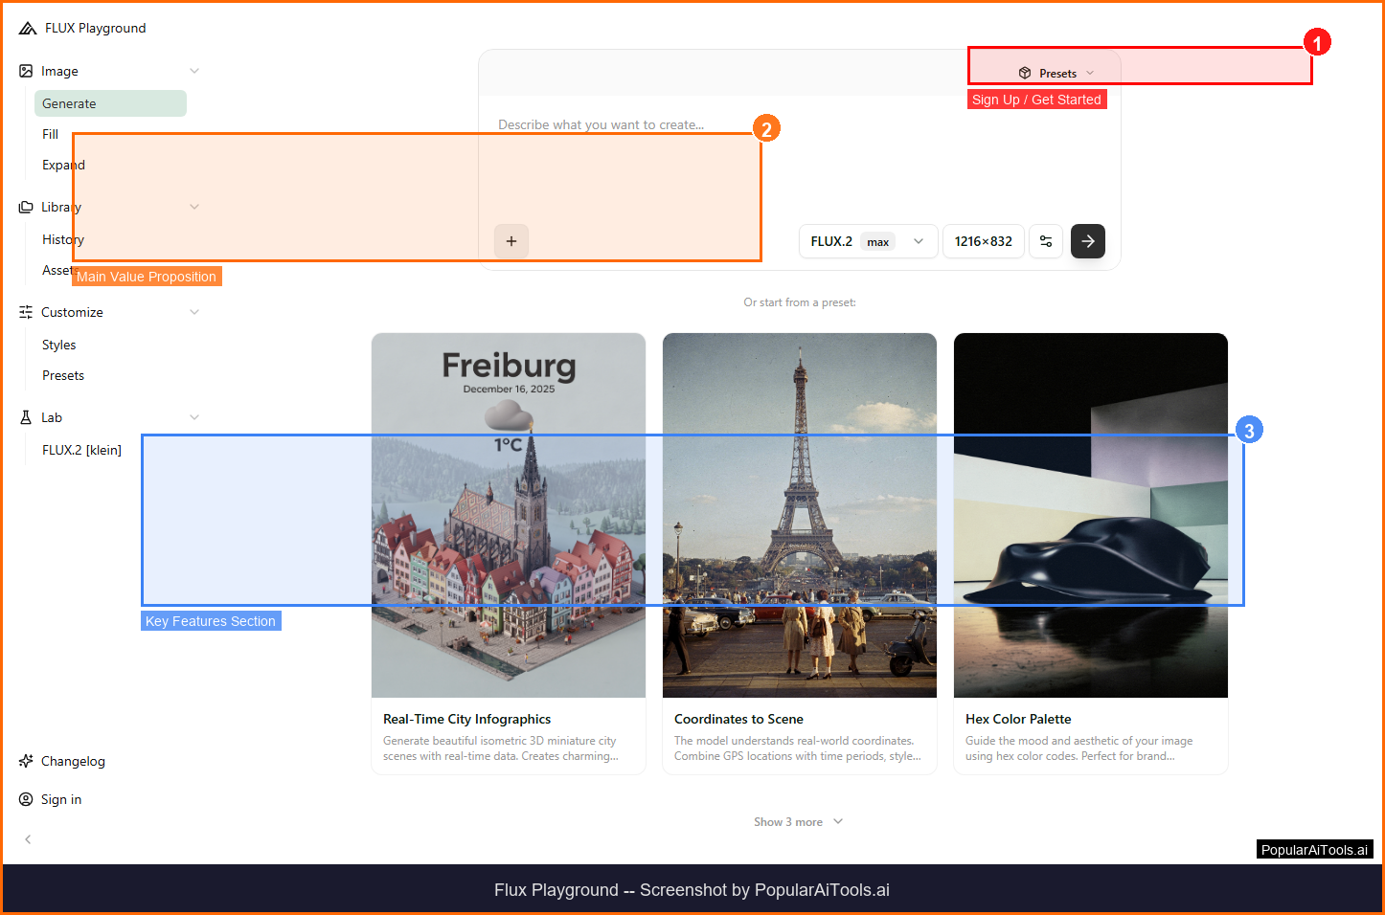Open the FLUX.2 max model dropdown

(867, 241)
